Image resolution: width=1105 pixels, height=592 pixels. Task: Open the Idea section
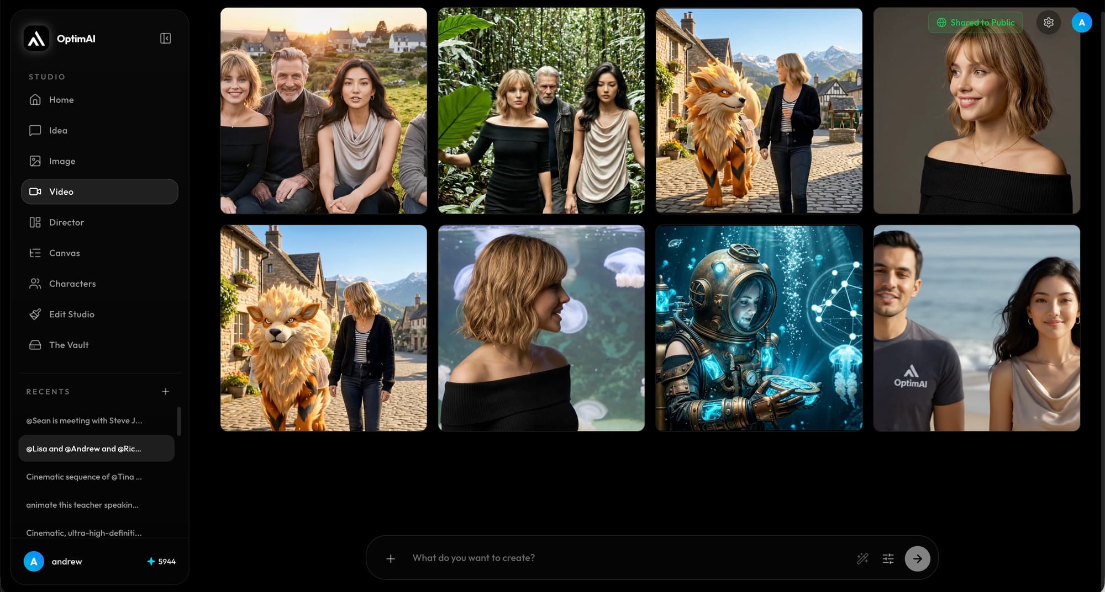(99, 130)
